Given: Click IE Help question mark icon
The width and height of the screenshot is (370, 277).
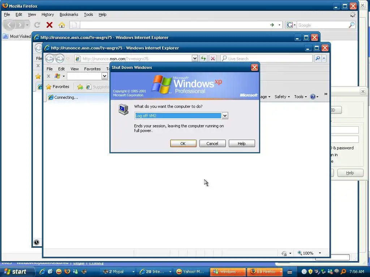Looking at the screenshot, I should click(313, 97).
